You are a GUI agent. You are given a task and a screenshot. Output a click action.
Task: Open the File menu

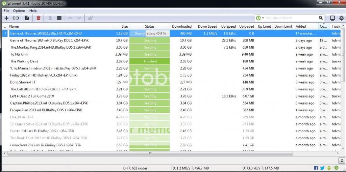6,10
